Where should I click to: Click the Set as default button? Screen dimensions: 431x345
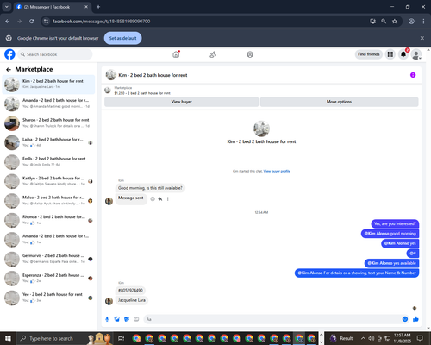(122, 38)
